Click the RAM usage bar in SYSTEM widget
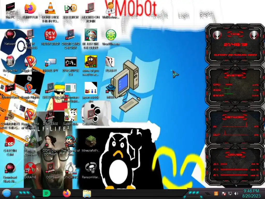The height and width of the screenshot is (199, 265). [x=227, y=88]
